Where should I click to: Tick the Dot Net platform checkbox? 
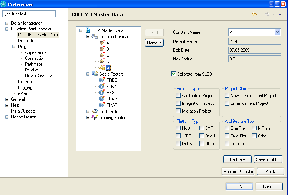pyautogui.click(x=178, y=143)
